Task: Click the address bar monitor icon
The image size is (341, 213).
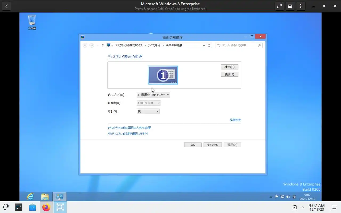Action: tap(108, 45)
